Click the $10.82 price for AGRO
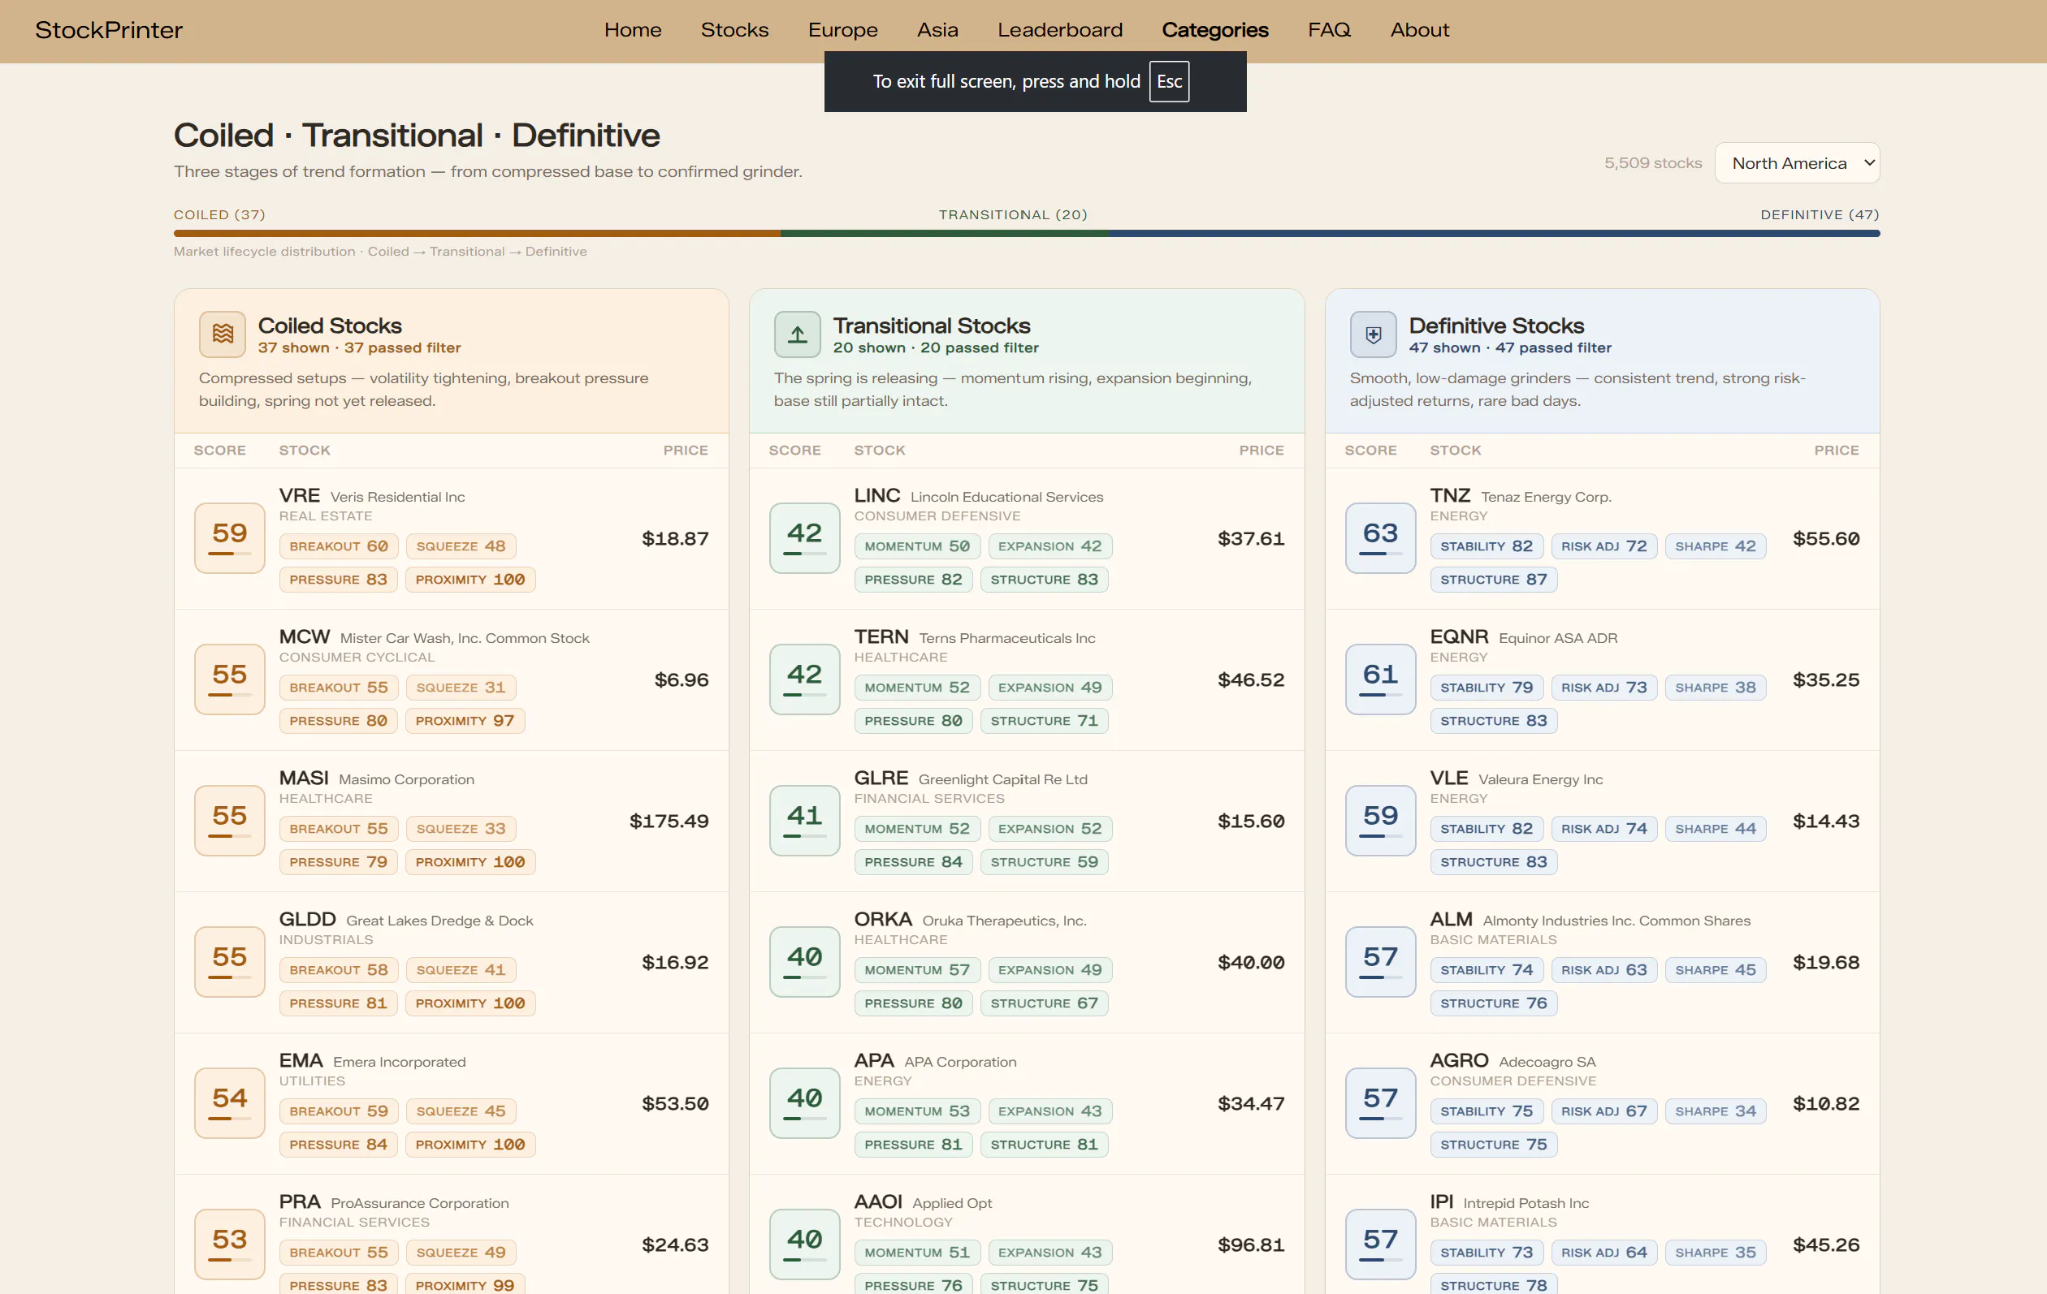This screenshot has width=2047, height=1294. point(1826,1103)
